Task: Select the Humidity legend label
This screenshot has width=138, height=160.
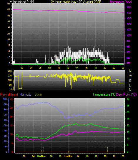Action: [25, 94]
